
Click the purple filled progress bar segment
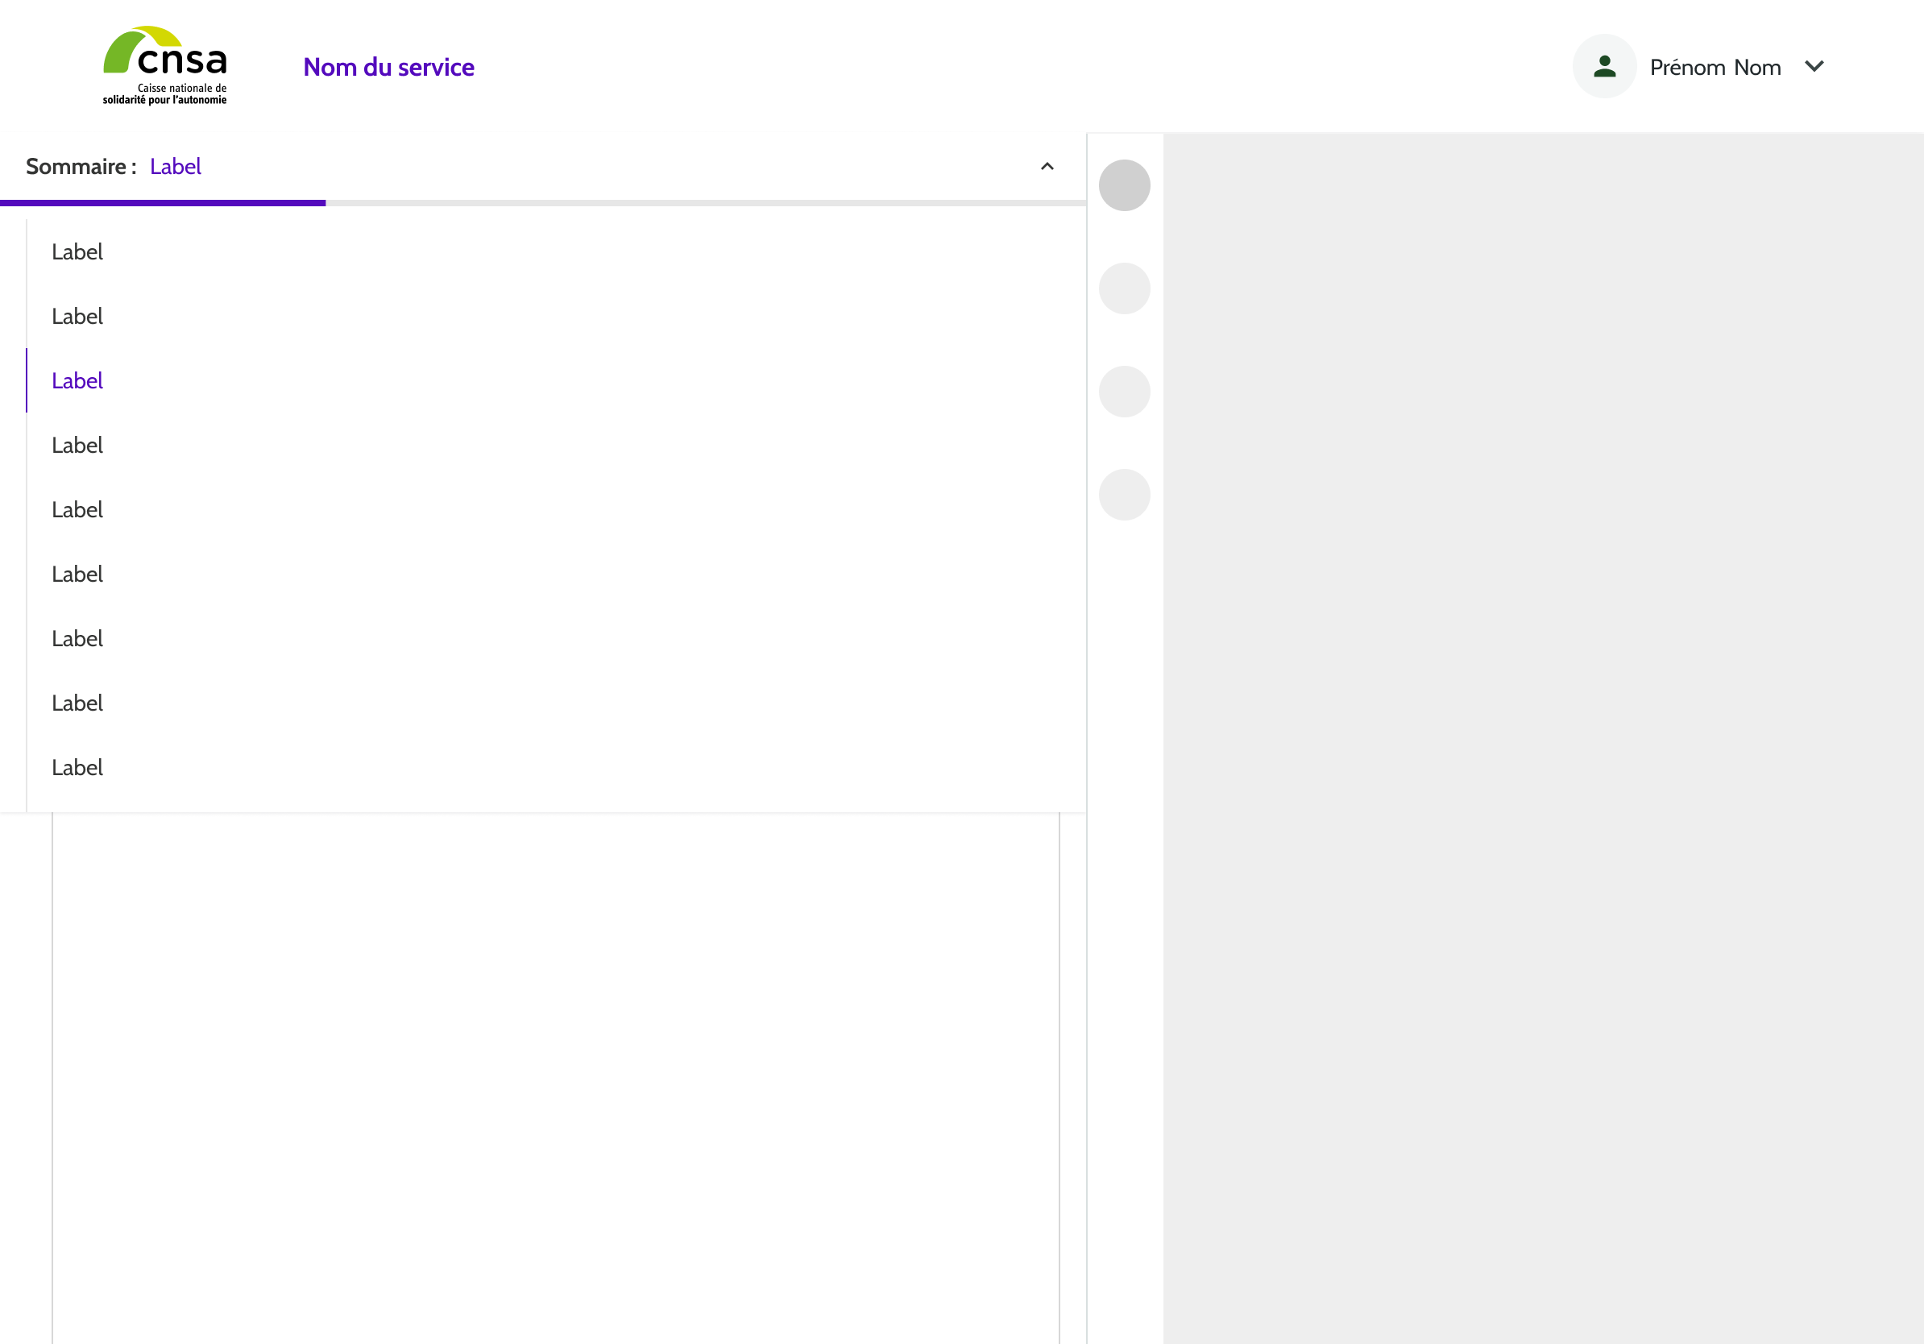163,203
